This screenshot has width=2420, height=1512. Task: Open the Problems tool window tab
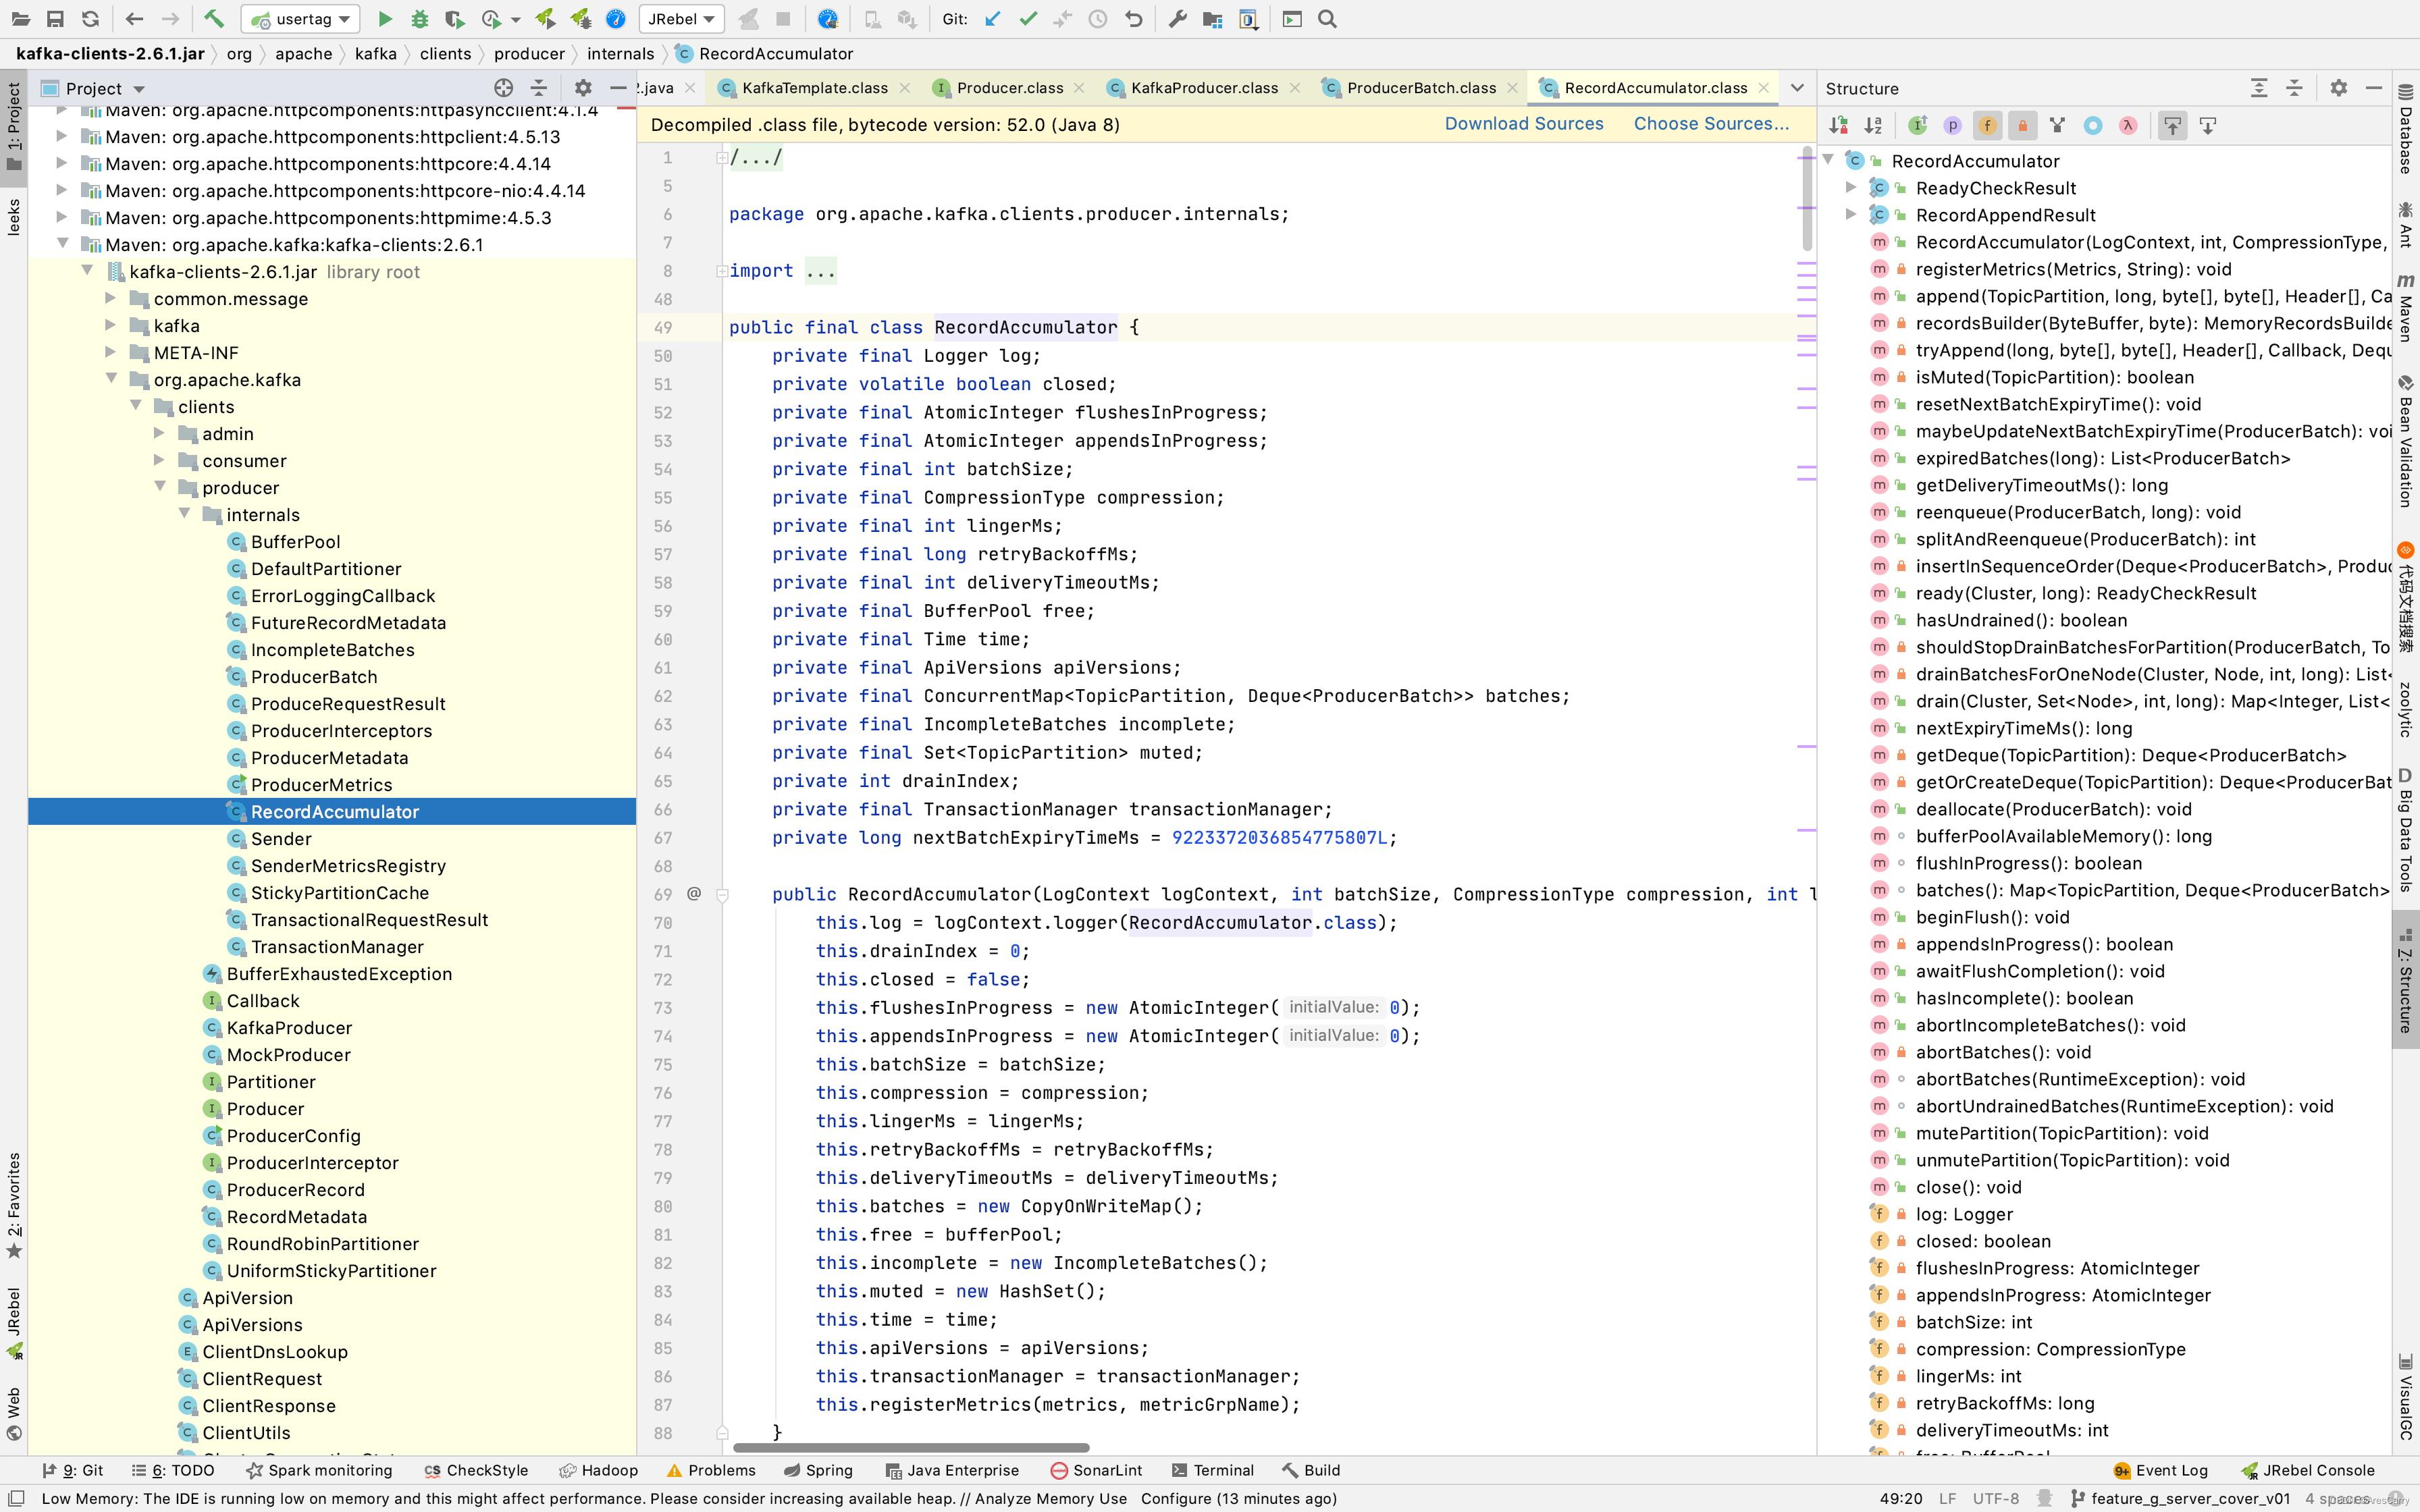[711, 1470]
